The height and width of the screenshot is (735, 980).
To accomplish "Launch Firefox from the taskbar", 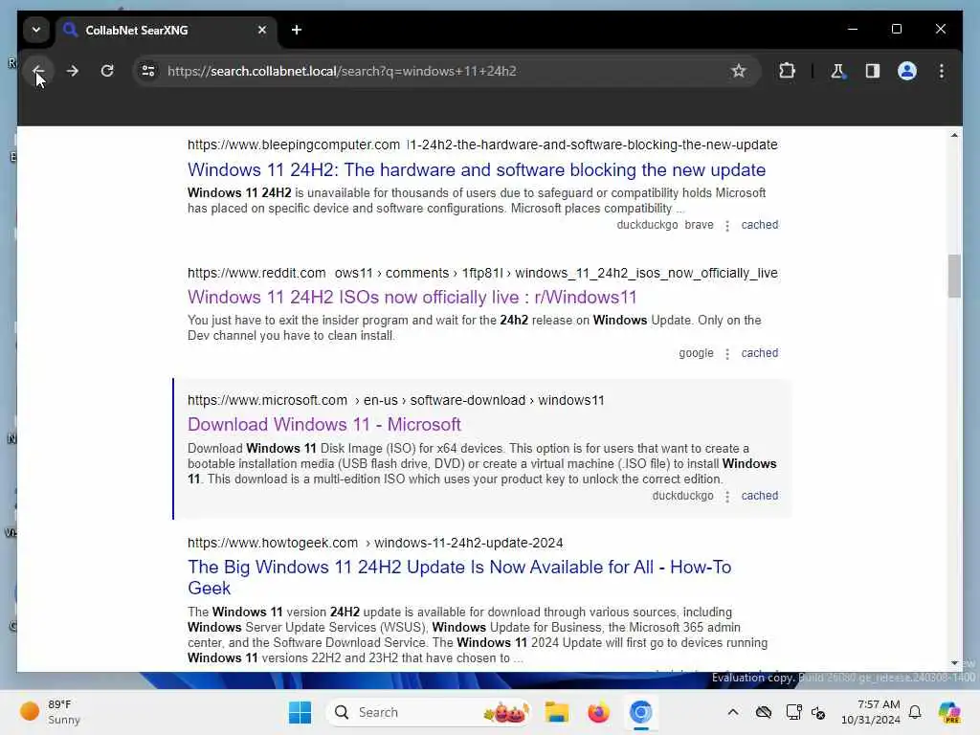I will coord(598,712).
